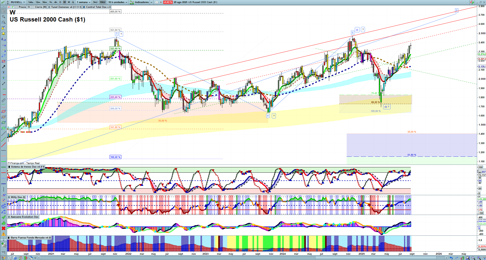Click the wave 4 label at low
Screen dimensions: 486x260
(x=268, y=116)
